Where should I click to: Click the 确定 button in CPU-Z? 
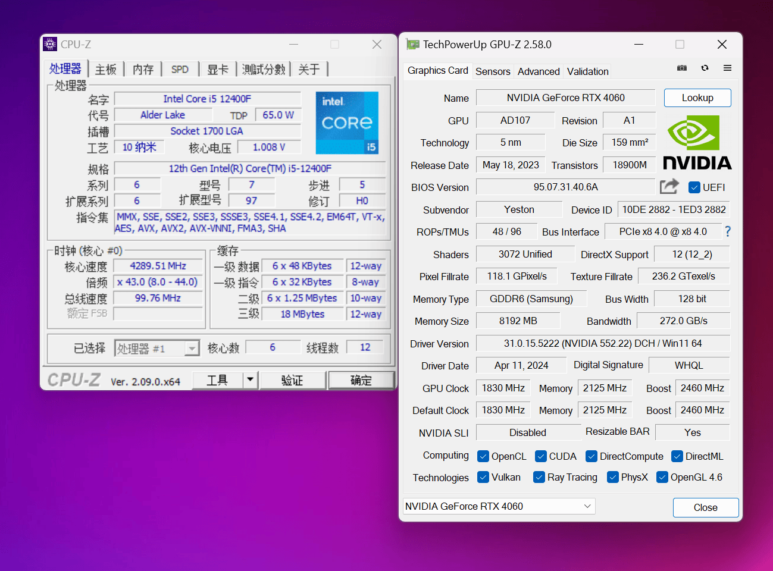[x=361, y=379]
